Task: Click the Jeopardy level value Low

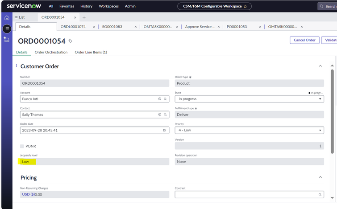Action: pos(95,162)
